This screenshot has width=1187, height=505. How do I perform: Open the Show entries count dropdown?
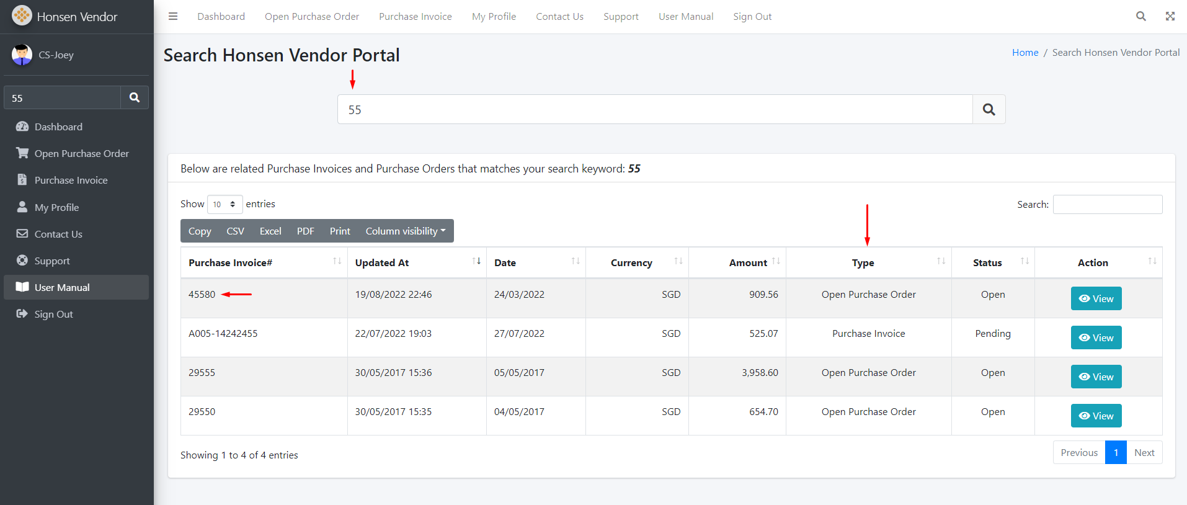click(x=225, y=204)
